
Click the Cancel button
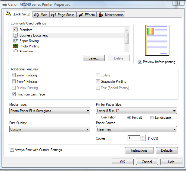pyautogui.click(x=147, y=162)
